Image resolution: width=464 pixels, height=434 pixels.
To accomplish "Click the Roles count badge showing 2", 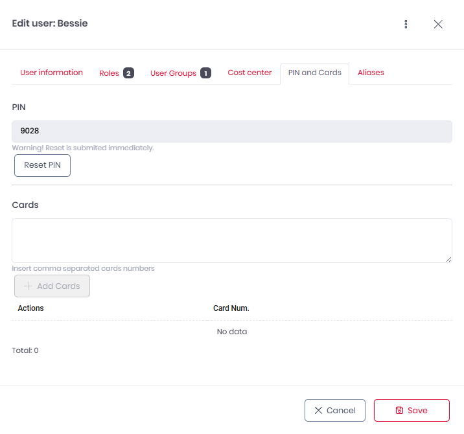I will tap(128, 73).
